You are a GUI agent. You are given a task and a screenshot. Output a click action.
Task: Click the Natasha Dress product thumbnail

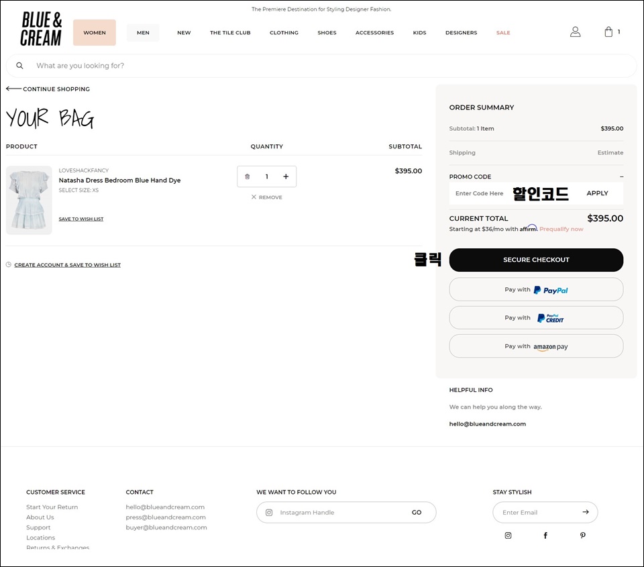coord(29,200)
